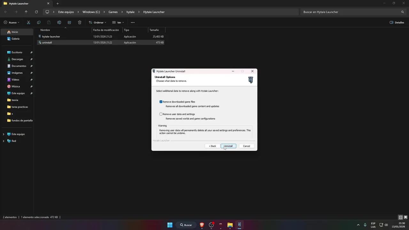Click the search magnifier icon in Explorer
Viewport: 409px width, 230px height.
point(403,12)
